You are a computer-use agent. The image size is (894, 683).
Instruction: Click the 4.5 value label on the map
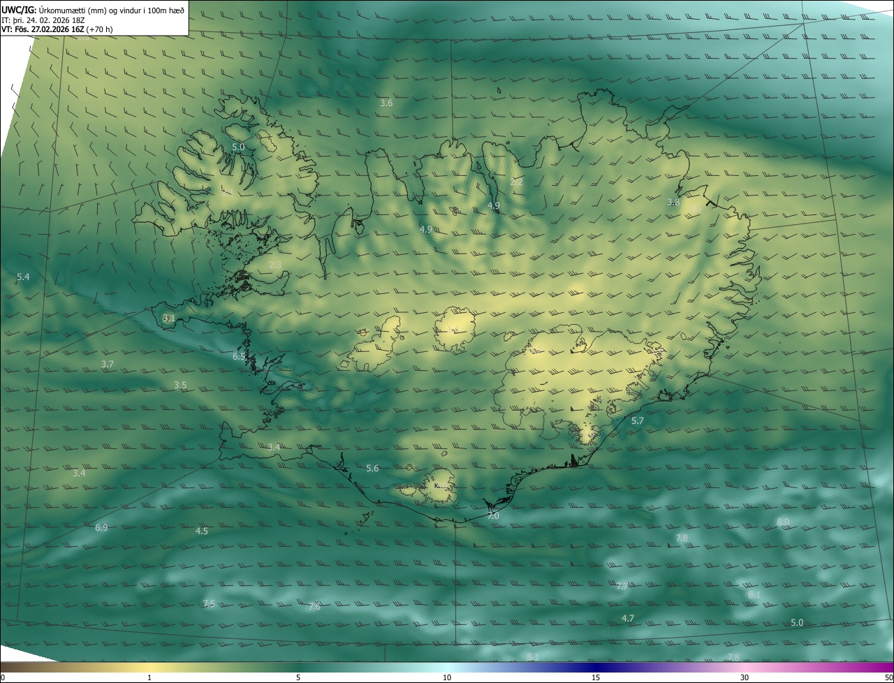click(201, 531)
